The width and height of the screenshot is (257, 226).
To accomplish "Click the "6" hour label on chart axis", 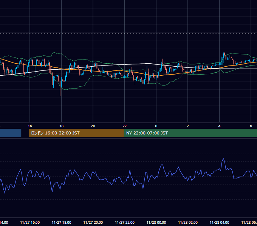I will (251, 126).
